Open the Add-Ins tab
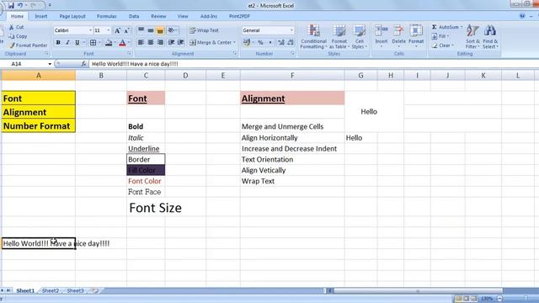This screenshot has height=303, width=539. coord(209,16)
